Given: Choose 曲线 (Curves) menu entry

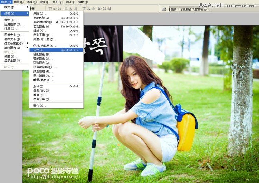Looking at the screenshot, I should [56, 31].
